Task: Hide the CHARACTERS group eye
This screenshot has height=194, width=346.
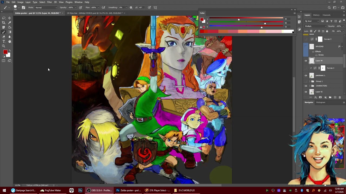Action: point(306,86)
